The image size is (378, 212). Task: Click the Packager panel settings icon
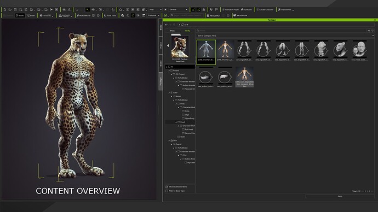click(375, 20)
